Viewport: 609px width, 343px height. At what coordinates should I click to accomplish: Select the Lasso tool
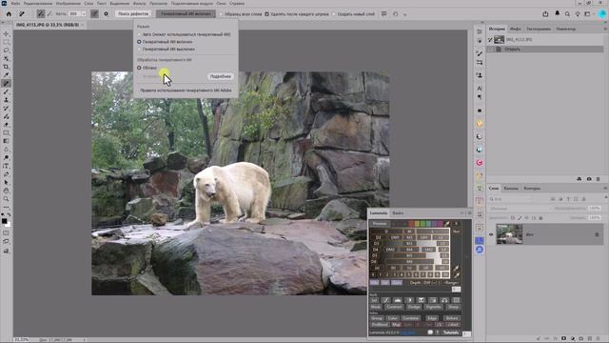[6, 50]
